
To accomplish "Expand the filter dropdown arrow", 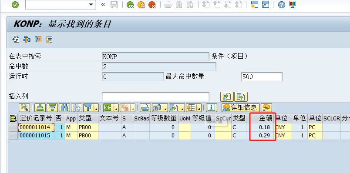I will pyautogui.click(x=96, y=108).
